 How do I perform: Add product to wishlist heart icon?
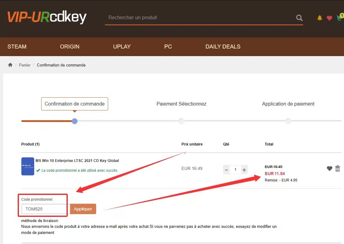(x=329, y=168)
